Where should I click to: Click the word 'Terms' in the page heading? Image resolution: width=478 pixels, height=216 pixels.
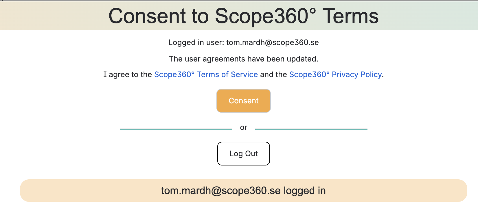point(351,16)
